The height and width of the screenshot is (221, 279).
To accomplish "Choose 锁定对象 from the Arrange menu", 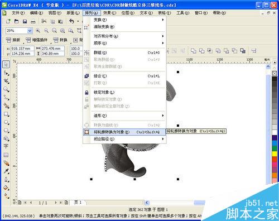I will pos(124,93).
